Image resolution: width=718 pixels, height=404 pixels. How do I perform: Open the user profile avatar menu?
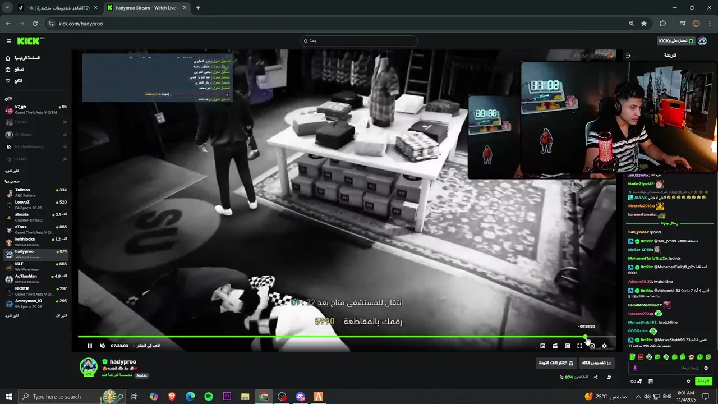[x=703, y=41]
